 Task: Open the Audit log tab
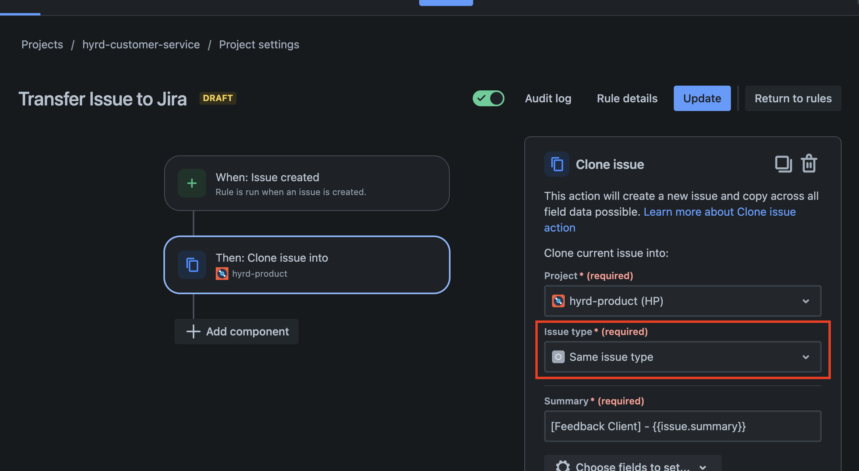point(548,98)
